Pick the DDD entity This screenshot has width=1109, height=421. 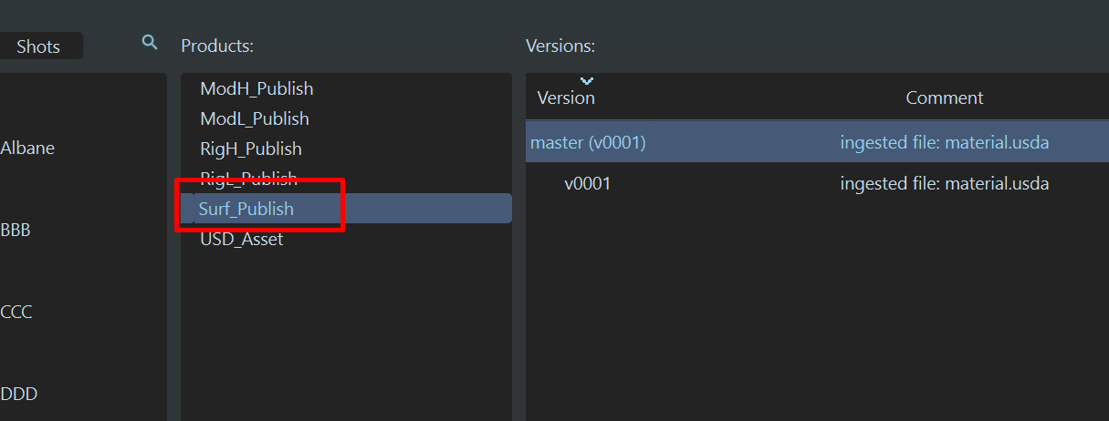tap(19, 394)
